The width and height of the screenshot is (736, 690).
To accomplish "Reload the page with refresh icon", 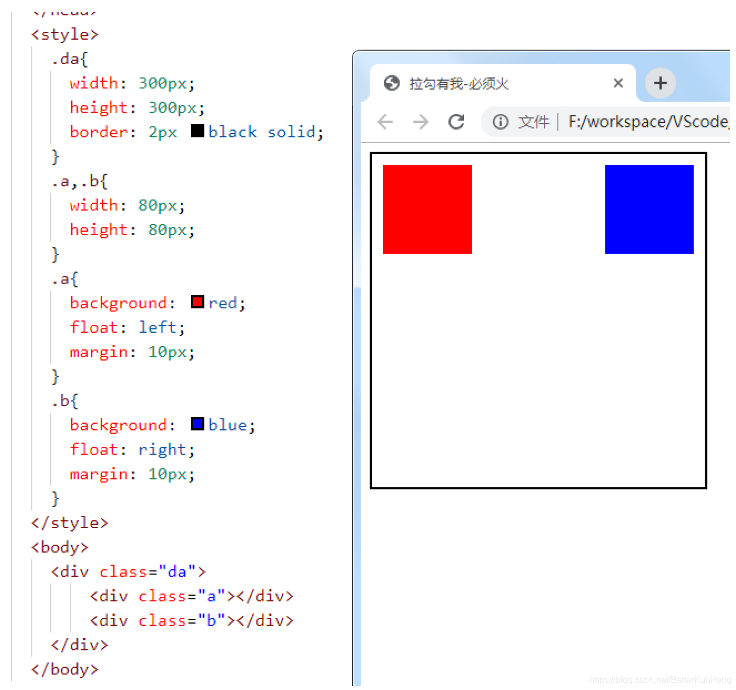I will pyautogui.click(x=456, y=122).
